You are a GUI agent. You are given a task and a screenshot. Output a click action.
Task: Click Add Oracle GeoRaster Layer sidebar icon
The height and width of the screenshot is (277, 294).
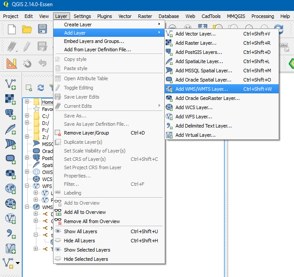11,174
